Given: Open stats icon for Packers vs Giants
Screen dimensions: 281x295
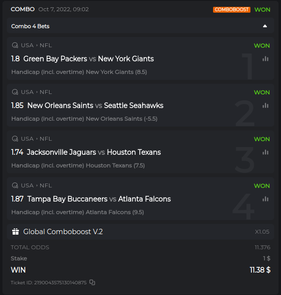Looking at the screenshot, I should [265, 59].
